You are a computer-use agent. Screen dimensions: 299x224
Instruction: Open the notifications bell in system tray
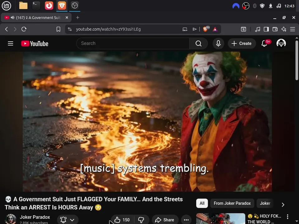[271, 6]
